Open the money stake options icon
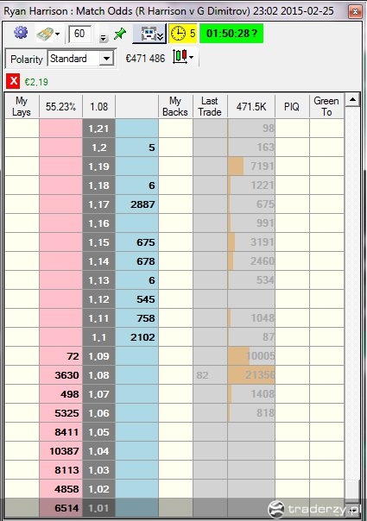 click(x=45, y=34)
